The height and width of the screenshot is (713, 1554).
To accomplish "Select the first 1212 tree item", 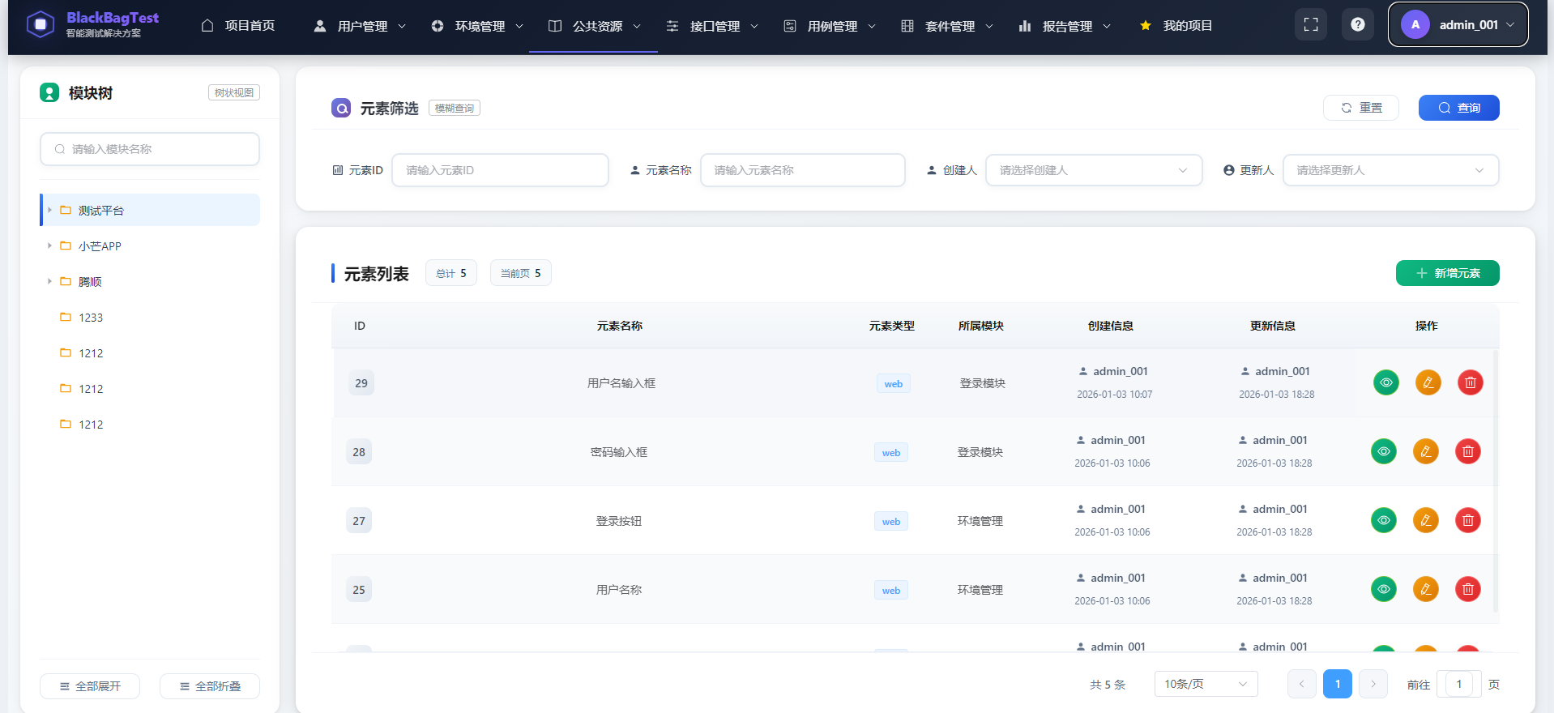I will tap(150, 352).
